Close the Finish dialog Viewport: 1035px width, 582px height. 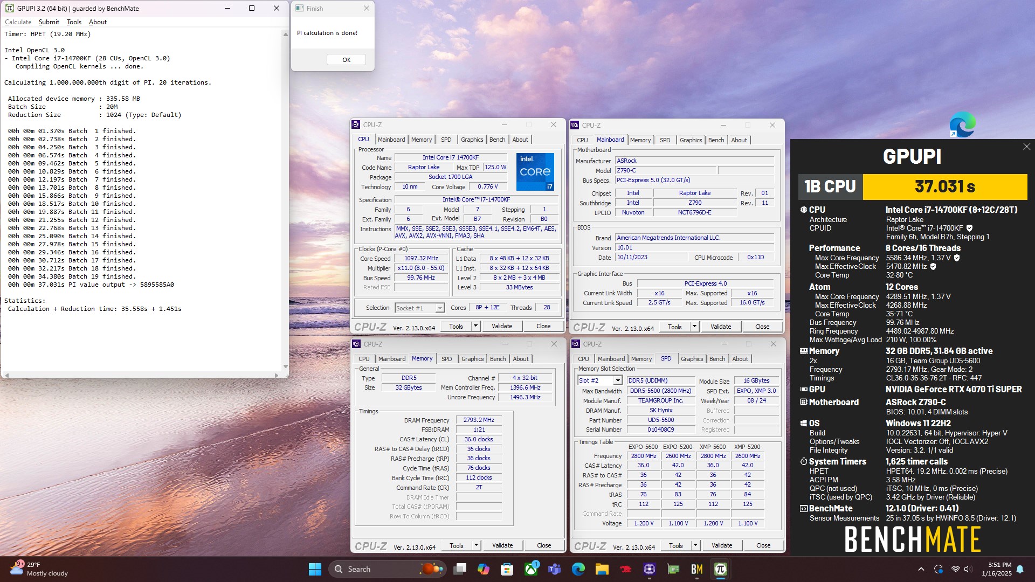[367, 8]
